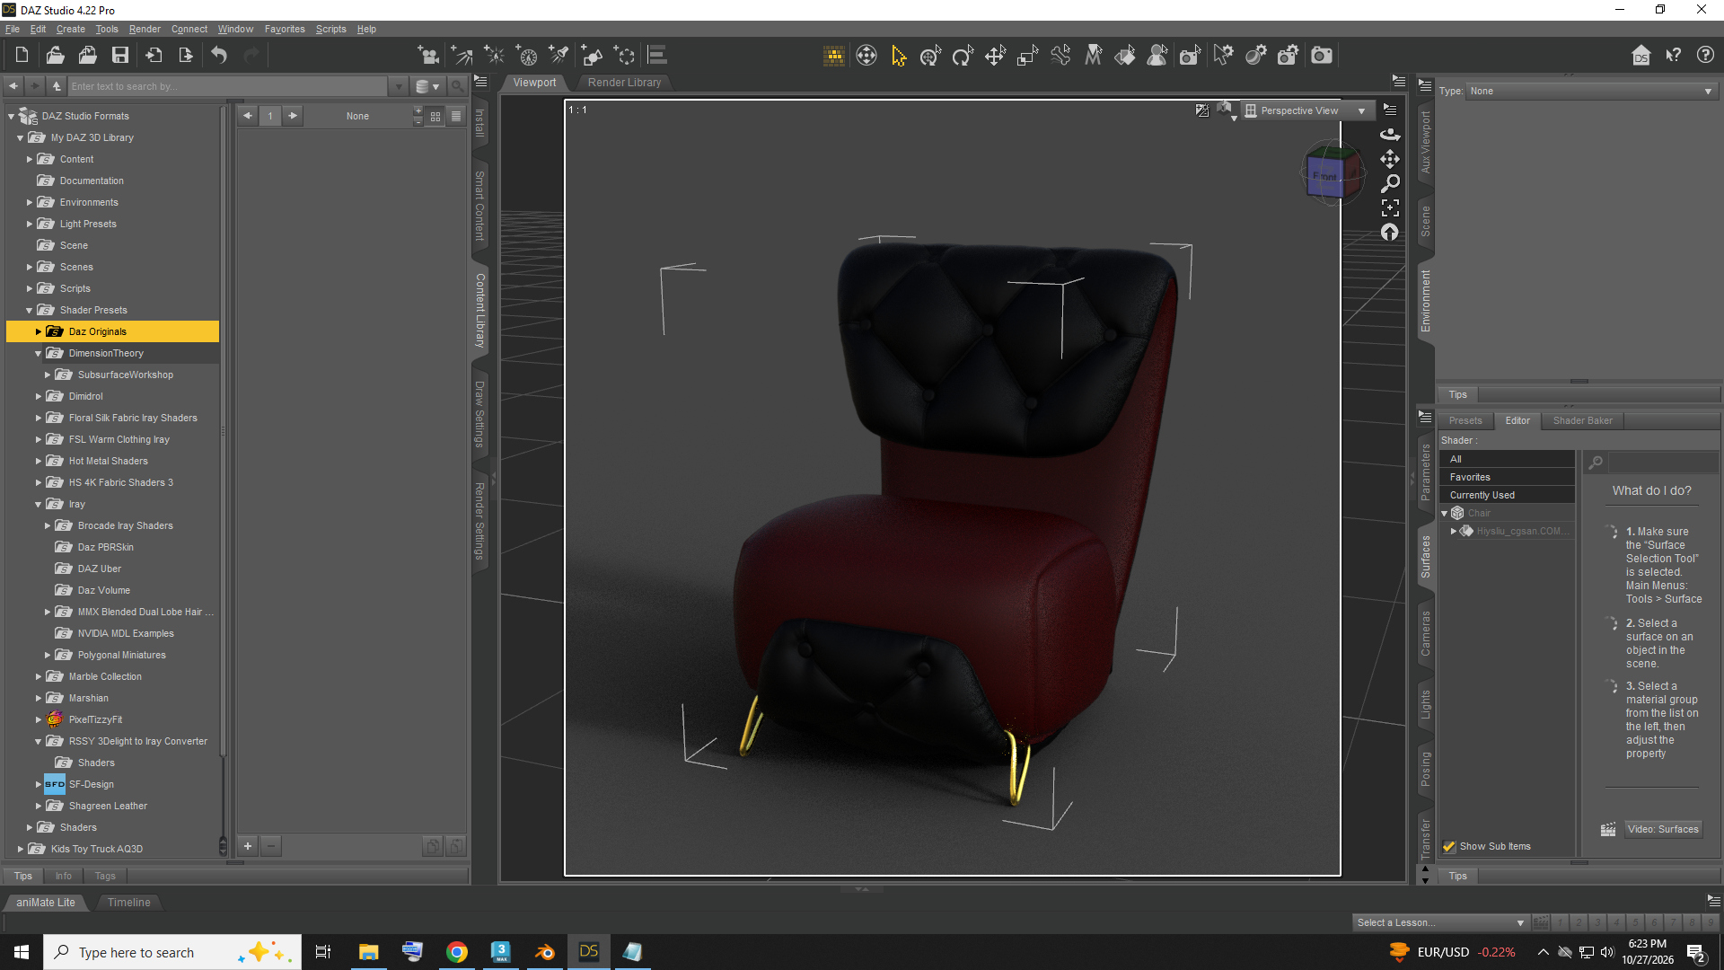Open the Select a Lesson dropdown
The width and height of the screenshot is (1724, 970).
point(1440,922)
